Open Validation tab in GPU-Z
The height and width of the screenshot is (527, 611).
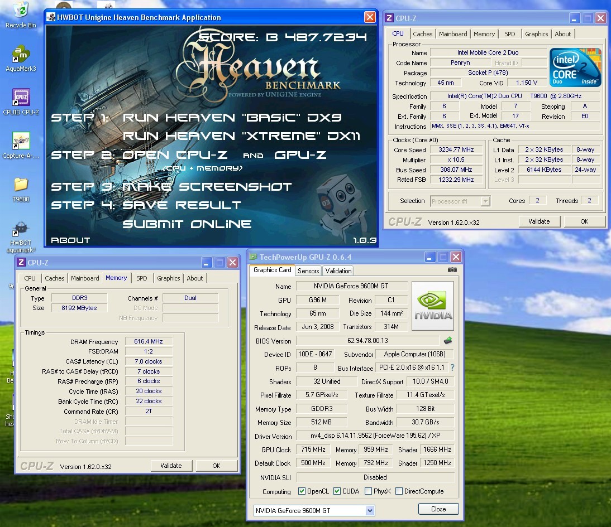[x=338, y=271]
